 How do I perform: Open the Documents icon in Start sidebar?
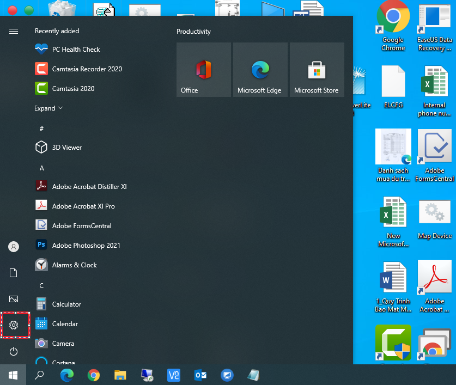point(14,273)
